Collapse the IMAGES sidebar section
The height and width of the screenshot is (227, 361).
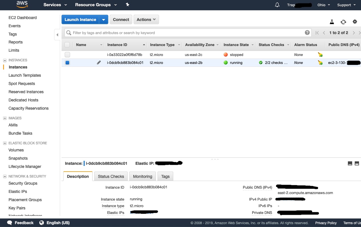(x=5, y=118)
